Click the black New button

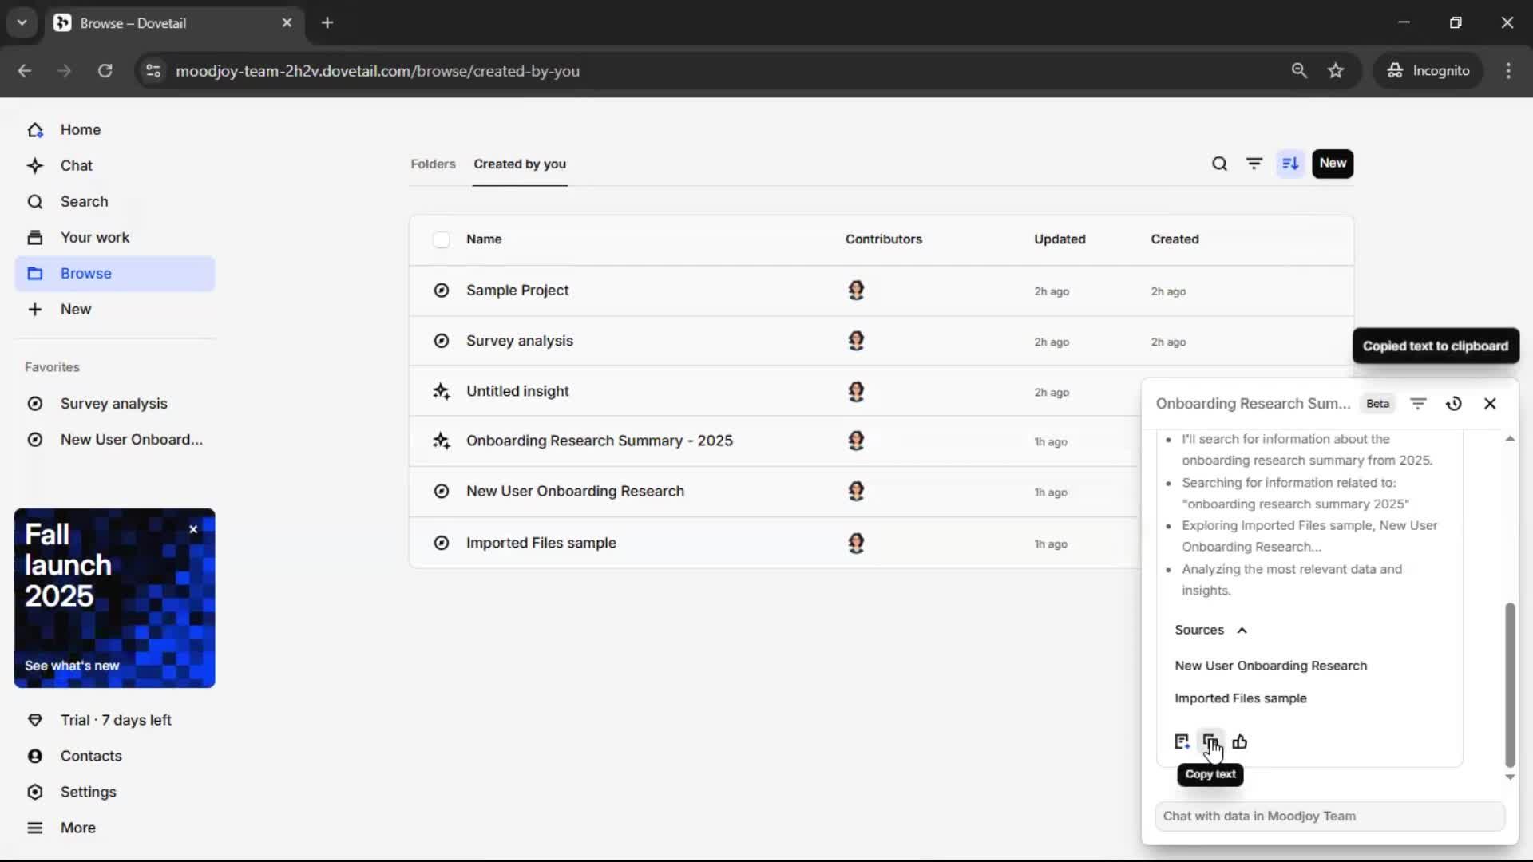pyautogui.click(x=1332, y=164)
